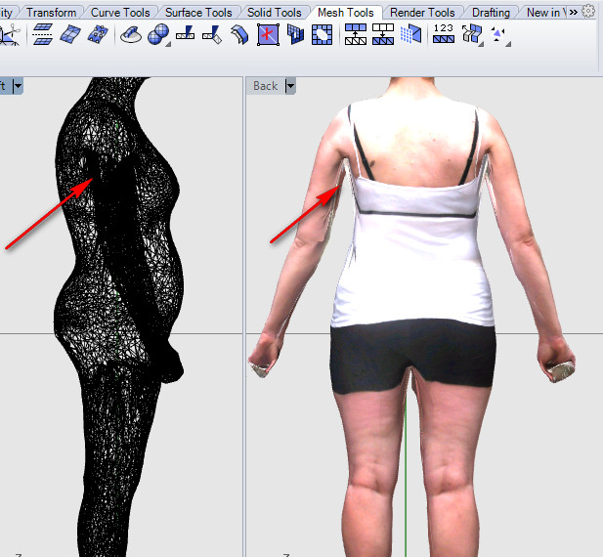The width and height of the screenshot is (603, 557).
Task: Click the mesh disc on ellipse icon
Action: pos(131,34)
